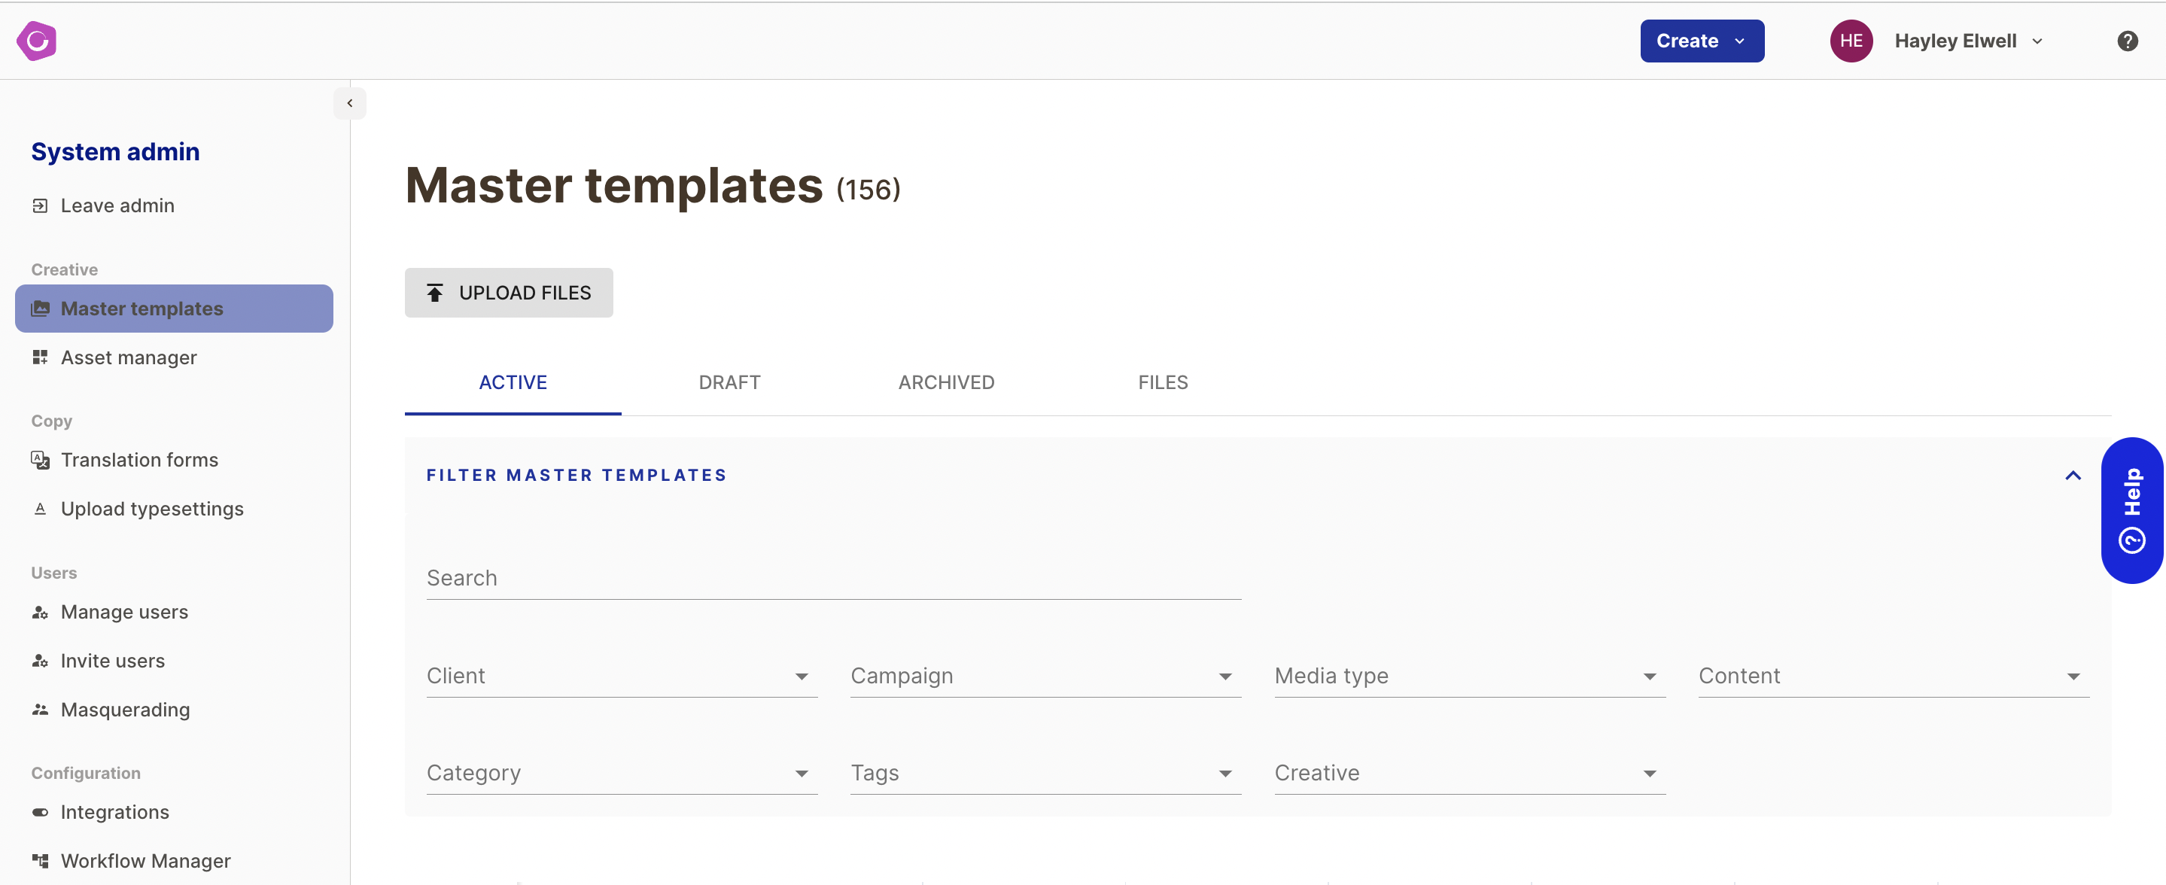Click the Upload Files button
Screen dimensions: 2166x885
[508, 293]
